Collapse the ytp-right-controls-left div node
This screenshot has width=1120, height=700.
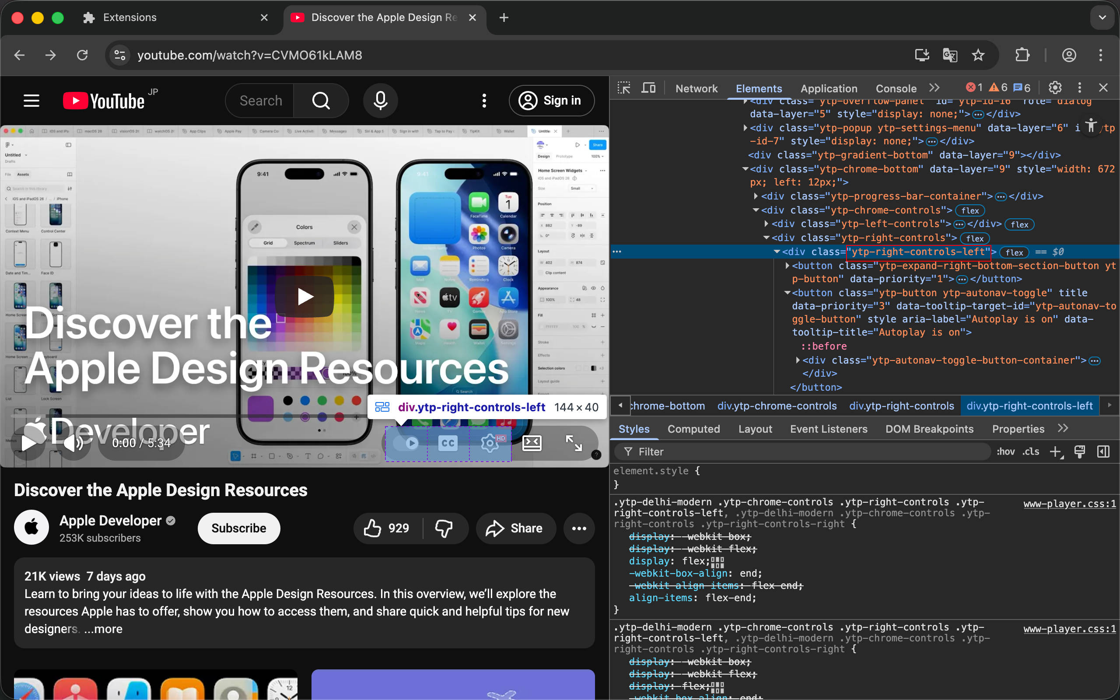(x=777, y=252)
